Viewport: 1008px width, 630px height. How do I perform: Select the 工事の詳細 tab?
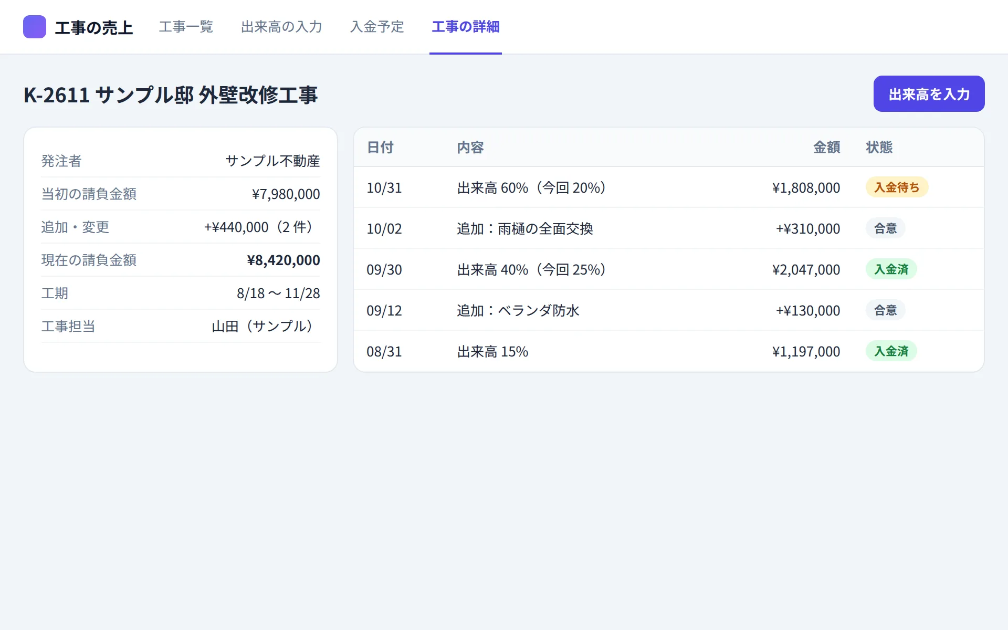pos(466,27)
